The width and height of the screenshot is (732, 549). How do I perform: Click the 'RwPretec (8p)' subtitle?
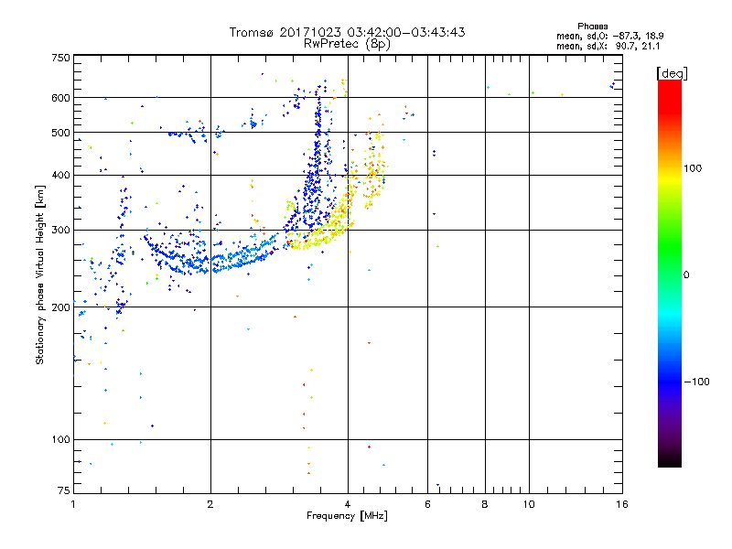347,44
